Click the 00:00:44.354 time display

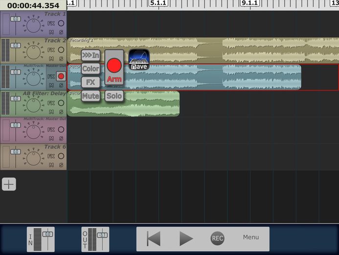pos(33,5)
